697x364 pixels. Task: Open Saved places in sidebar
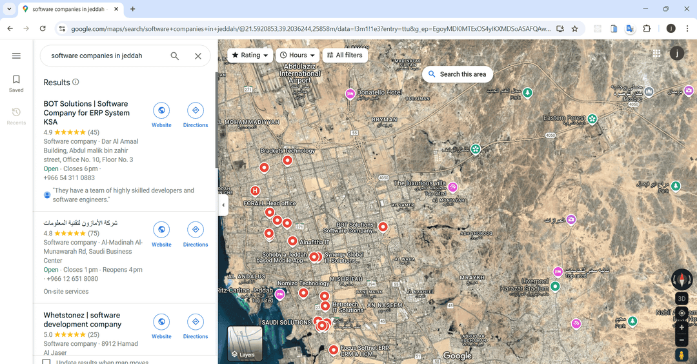click(x=16, y=83)
